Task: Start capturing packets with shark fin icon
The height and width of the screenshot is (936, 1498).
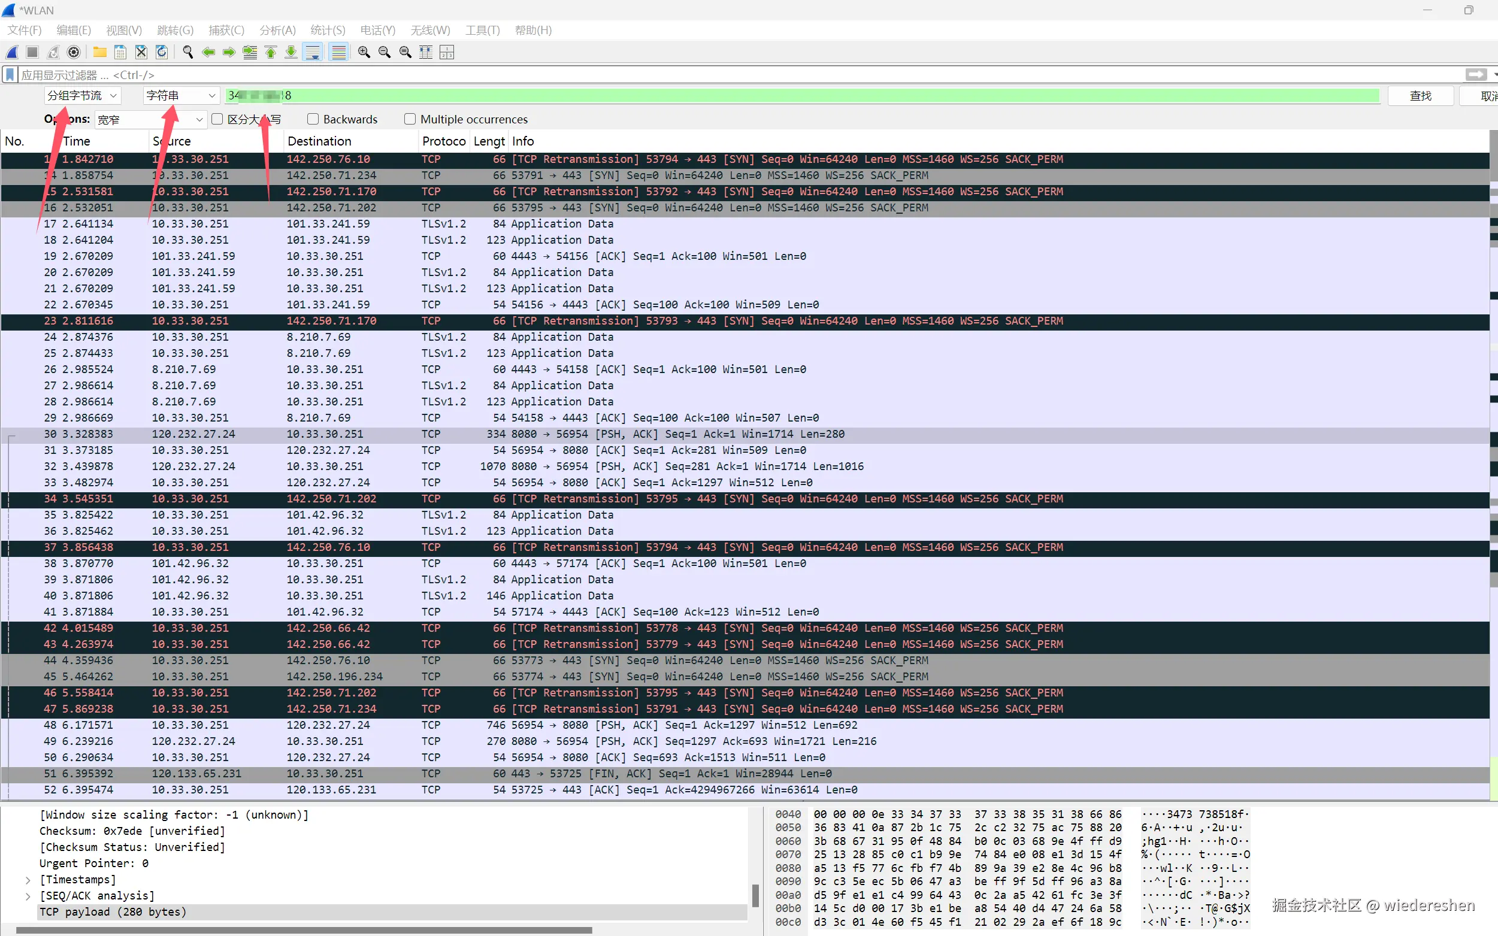Action: click(12, 53)
